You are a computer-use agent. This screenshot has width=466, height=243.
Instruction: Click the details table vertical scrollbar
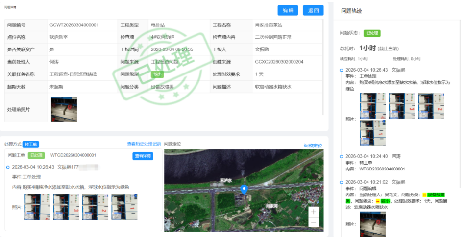322,69
